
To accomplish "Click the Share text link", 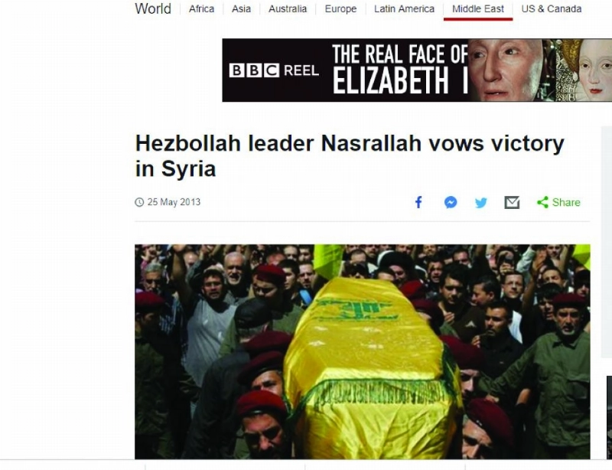I will click(x=566, y=202).
